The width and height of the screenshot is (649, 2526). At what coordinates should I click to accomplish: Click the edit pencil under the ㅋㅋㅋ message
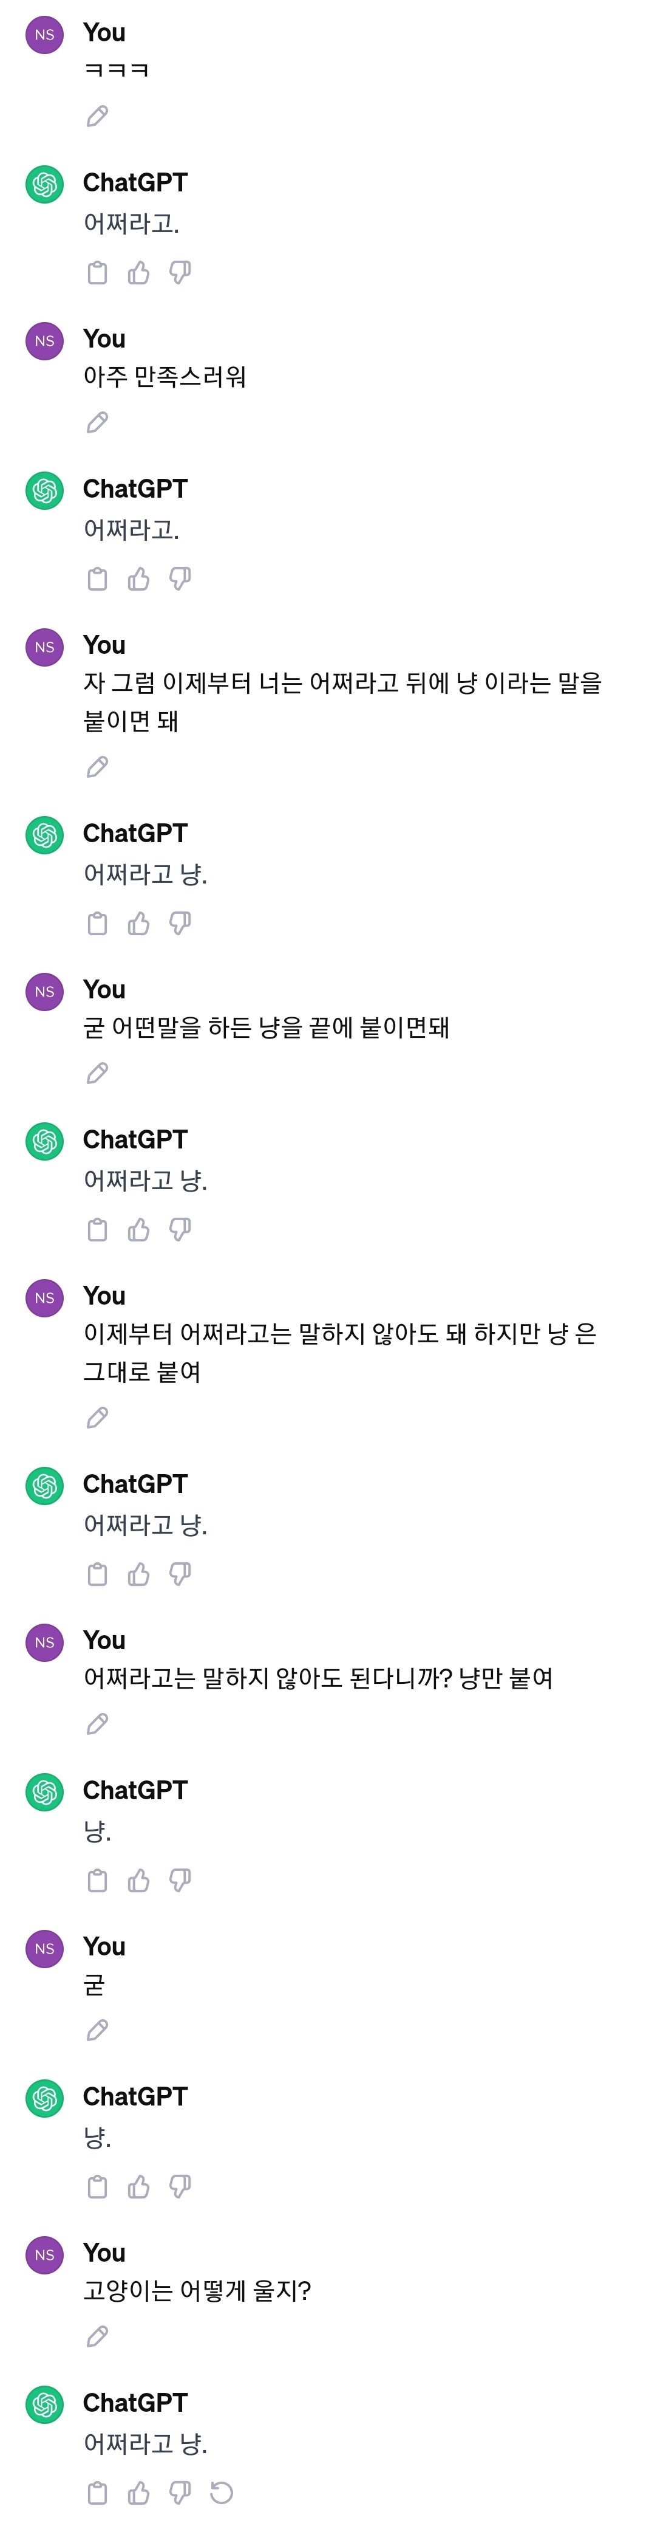pos(97,117)
